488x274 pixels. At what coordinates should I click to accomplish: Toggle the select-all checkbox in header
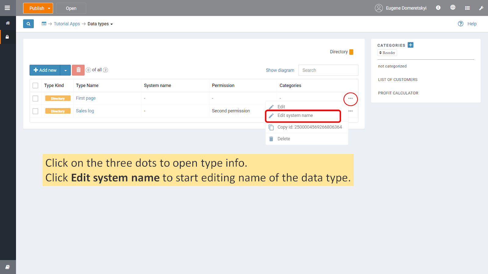35,86
